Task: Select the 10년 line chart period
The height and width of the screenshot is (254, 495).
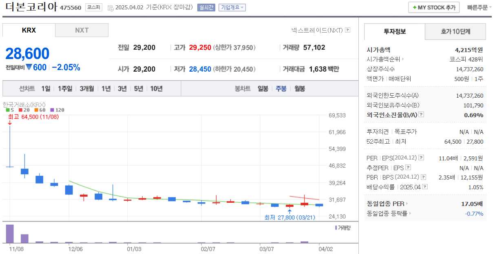Action: 157,89
